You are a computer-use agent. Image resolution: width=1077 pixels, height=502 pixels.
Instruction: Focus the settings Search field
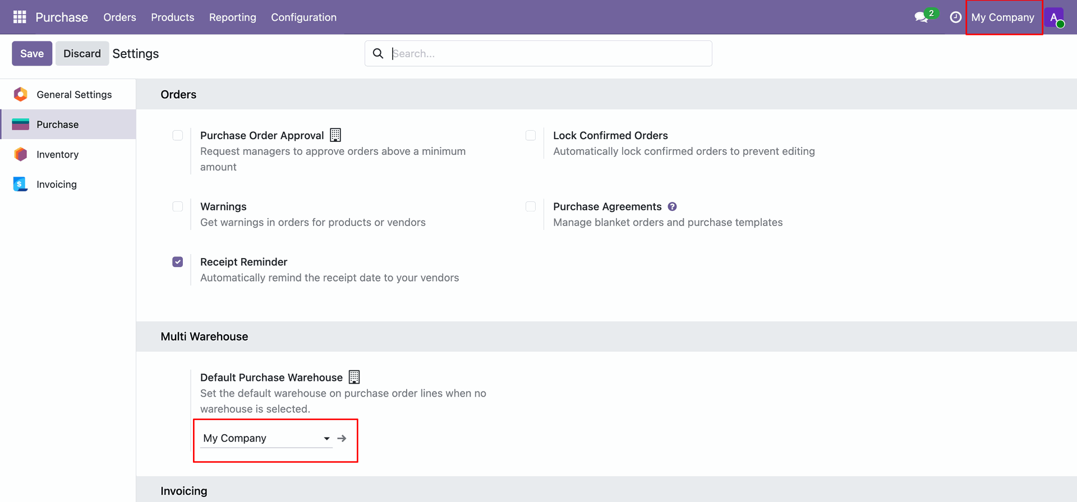pos(538,53)
